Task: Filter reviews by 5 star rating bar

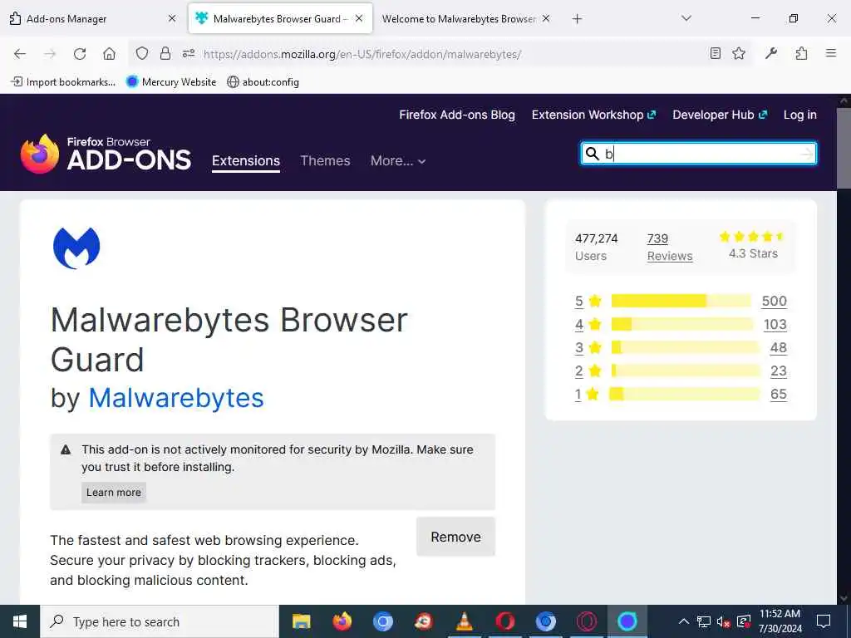Action: pos(681,301)
